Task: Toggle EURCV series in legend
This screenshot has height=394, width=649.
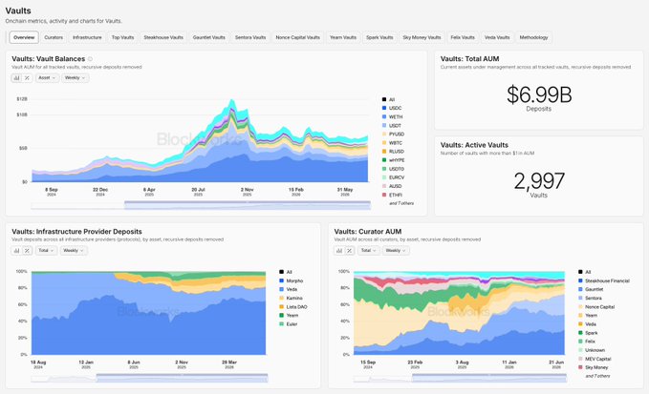Action: (393, 177)
